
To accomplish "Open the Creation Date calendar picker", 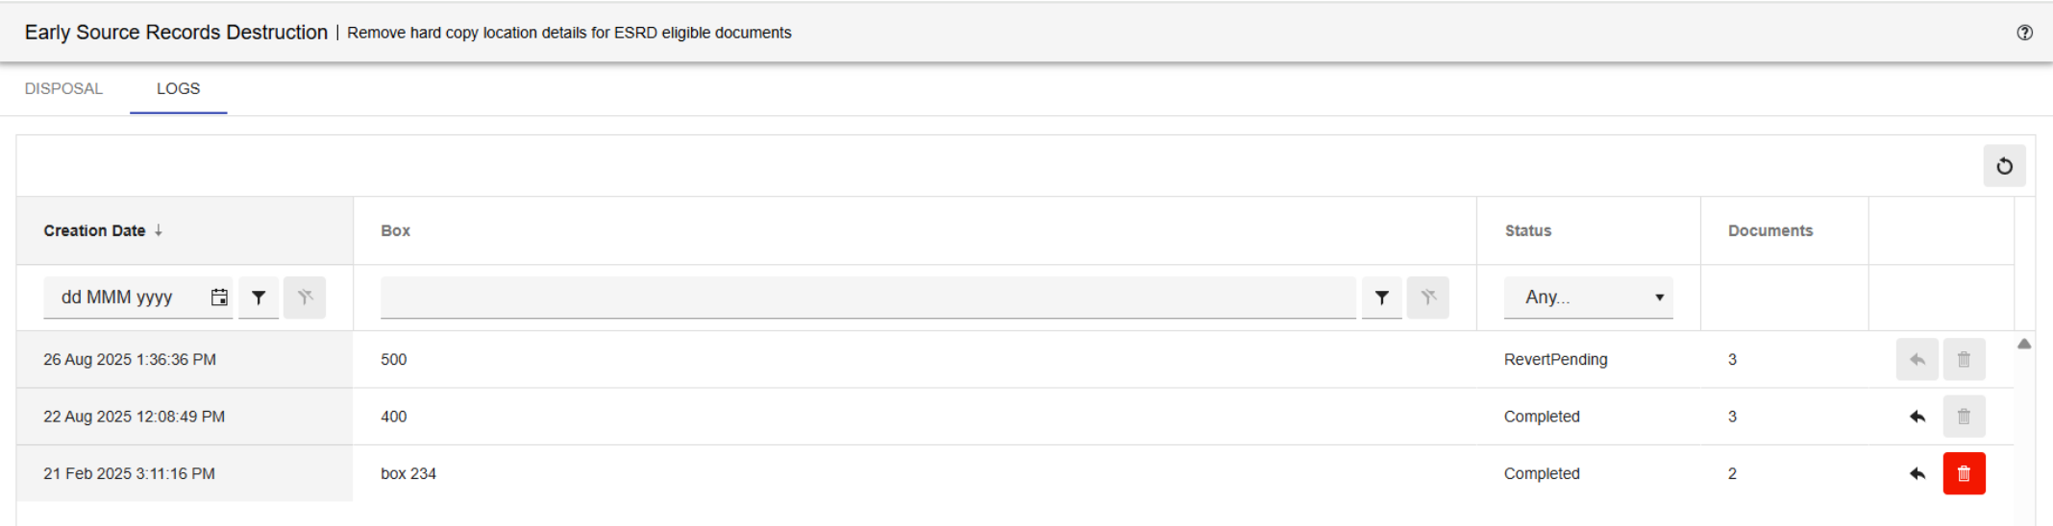I will (219, 298).
